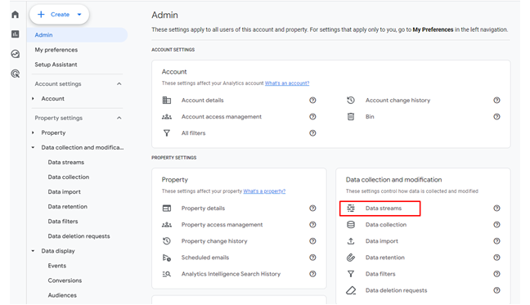Image resolution: width=530 pixels, height=305 pixels.
Task: Click the Scheduled emails icon
Action: [167, 258]
